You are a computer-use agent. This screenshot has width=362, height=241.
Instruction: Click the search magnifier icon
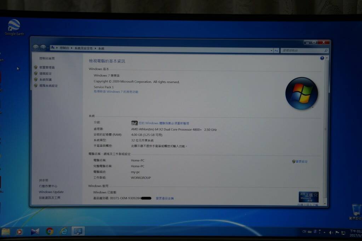[326, 50]
